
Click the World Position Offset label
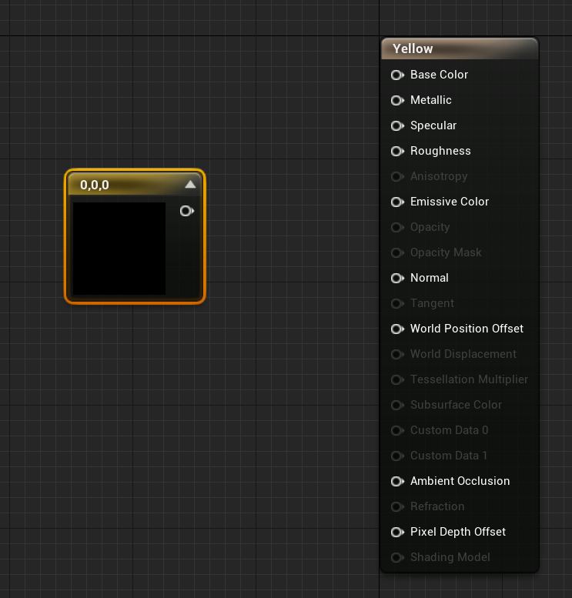(467, 329)
